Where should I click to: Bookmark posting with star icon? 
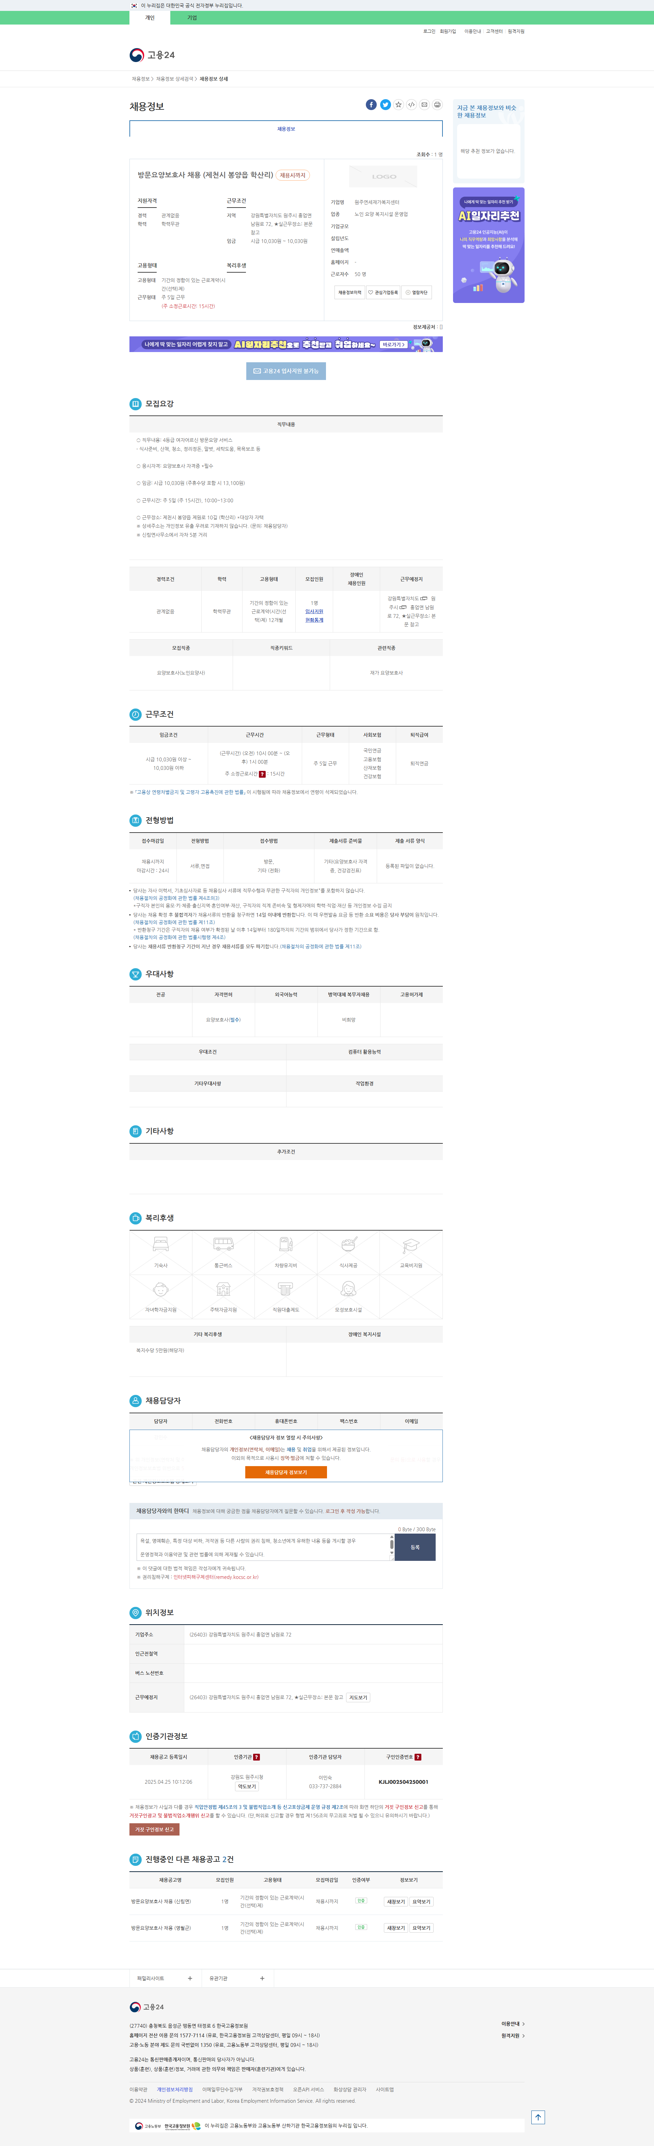tap(398, 104)
